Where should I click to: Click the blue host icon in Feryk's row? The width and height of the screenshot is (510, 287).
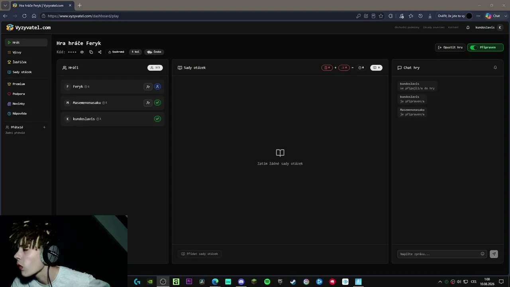[x=157, y=86]
